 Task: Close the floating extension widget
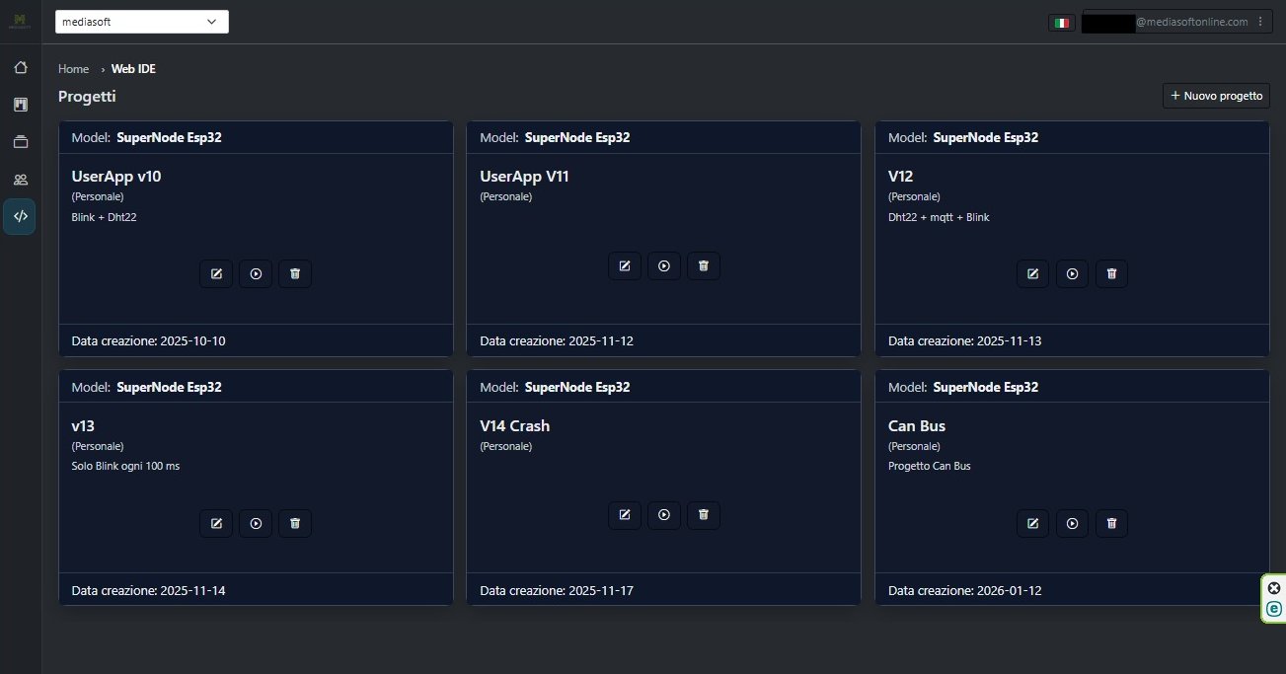(x=1273, y=588)
